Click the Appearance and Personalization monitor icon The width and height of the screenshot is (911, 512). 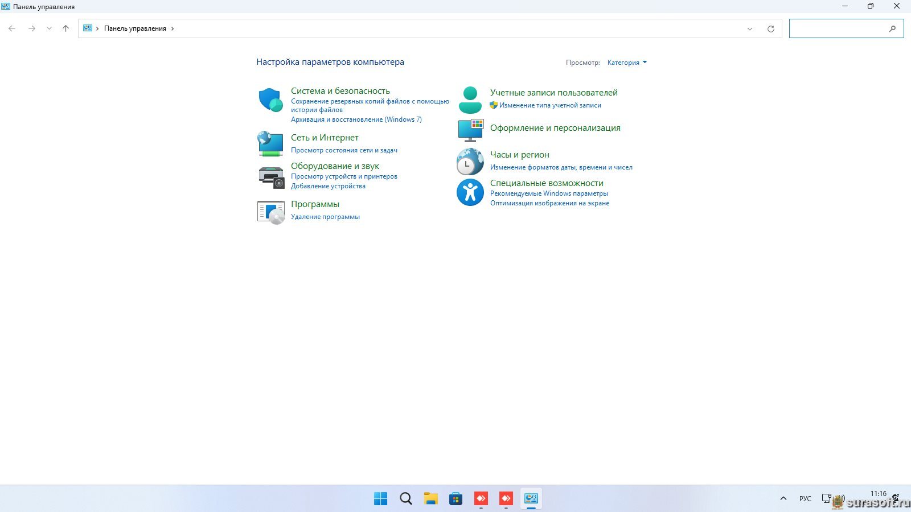click(x=470, y=130)
